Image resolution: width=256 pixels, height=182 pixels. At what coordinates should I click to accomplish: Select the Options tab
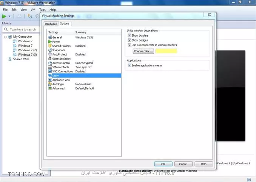pos(65,23)
